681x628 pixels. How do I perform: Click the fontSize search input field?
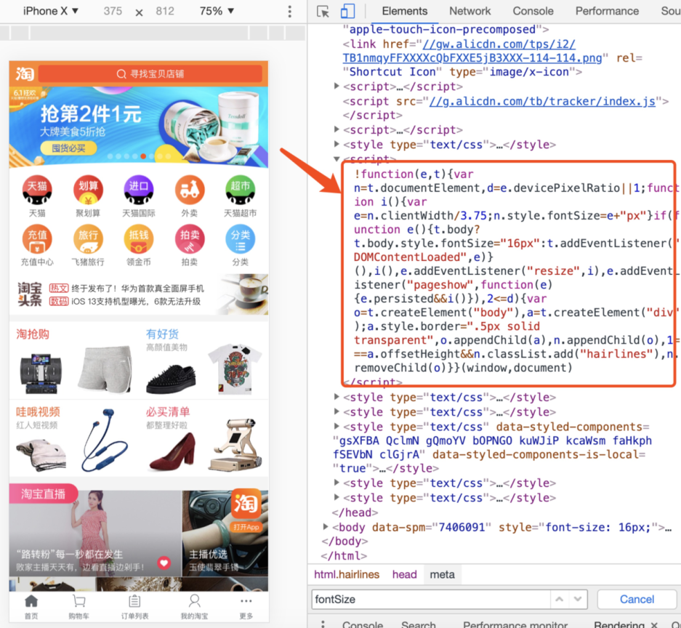pos(431,600)
